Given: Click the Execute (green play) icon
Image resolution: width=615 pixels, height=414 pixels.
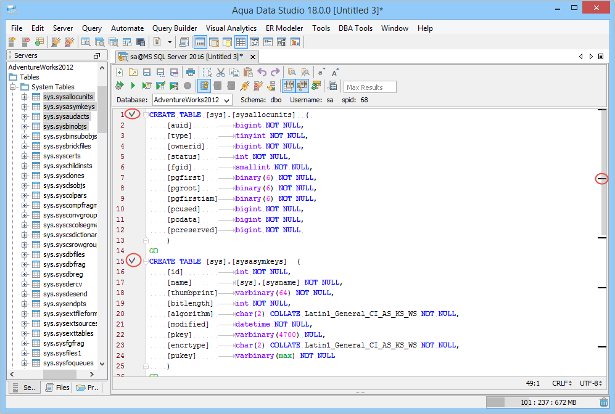Looking at the screenshot, I should pyautogui.click(x=133, y=86).
